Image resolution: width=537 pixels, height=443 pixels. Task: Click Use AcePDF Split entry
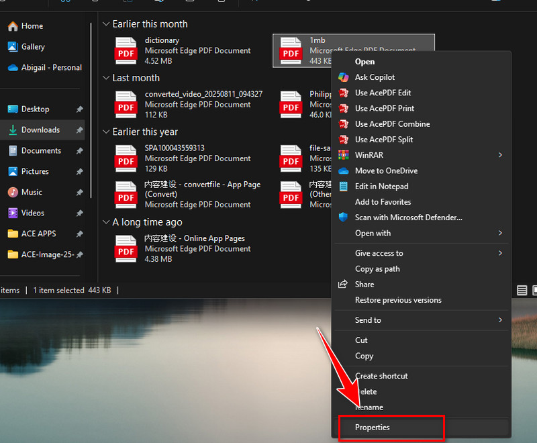tap(422, 140)
